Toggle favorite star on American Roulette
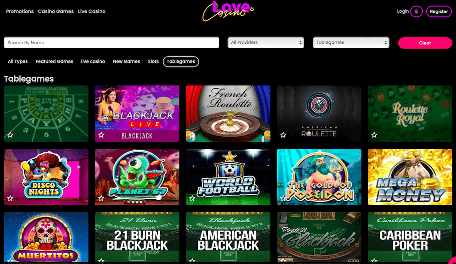The height and width of the screenshot is (264, 456). click(x=283, y=135)
